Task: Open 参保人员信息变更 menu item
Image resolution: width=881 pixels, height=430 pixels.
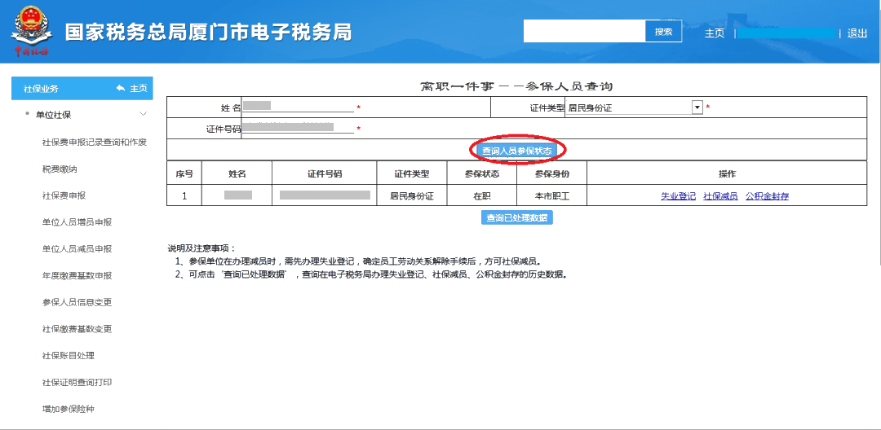Action: [x=77, y=302]
